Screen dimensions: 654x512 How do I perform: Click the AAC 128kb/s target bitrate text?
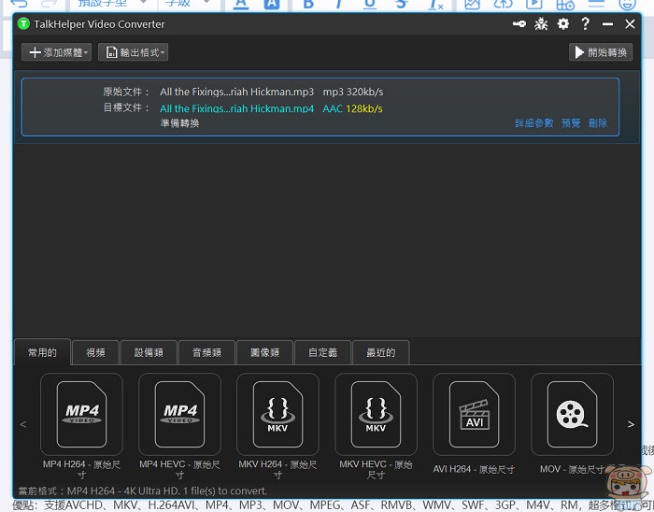pos(352,108)
